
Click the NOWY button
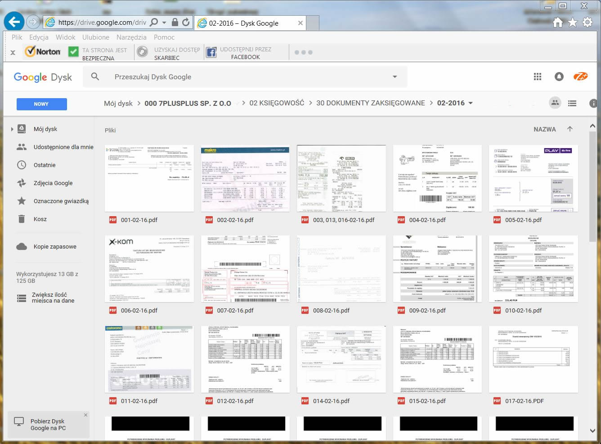point(41,104)
